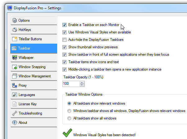Click the Troubleshooting wrench icon
The height and width of the screenshot is (139, 187).
coord(15,113)
